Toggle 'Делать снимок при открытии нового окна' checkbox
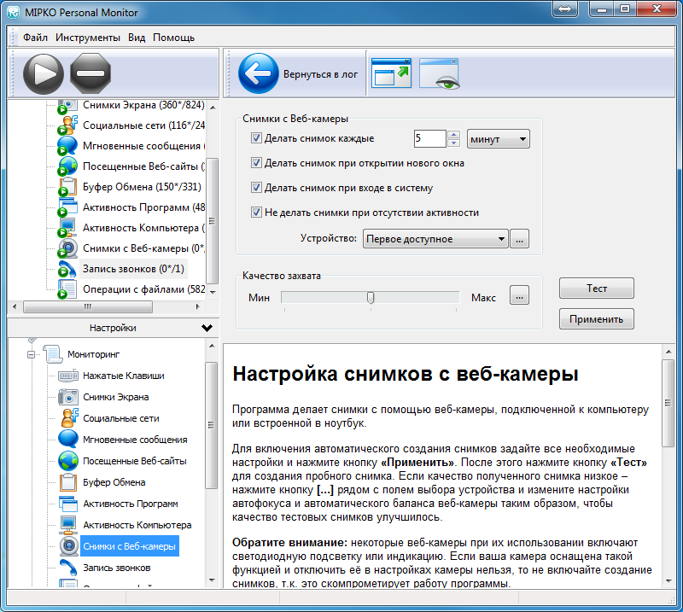This screenshot has height=612, width=683. click(256, 163)
